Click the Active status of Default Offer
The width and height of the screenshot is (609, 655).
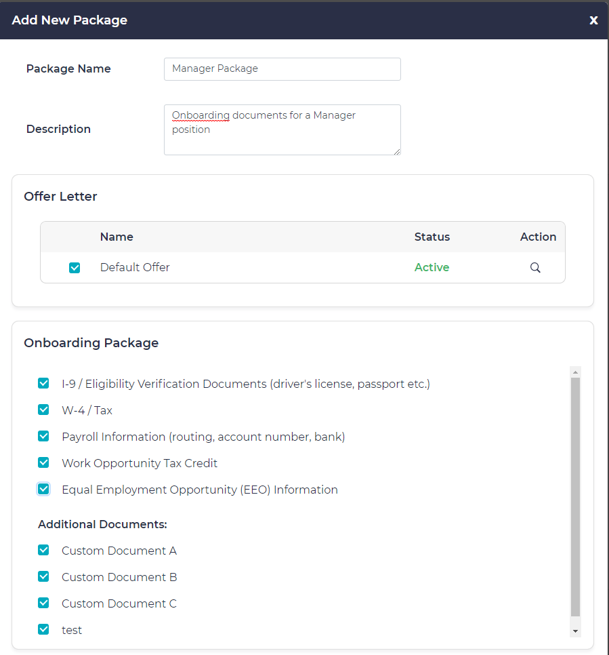(432, 268)
